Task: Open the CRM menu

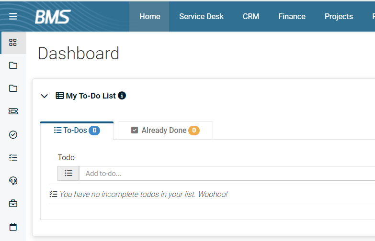Action: (251, 16)
